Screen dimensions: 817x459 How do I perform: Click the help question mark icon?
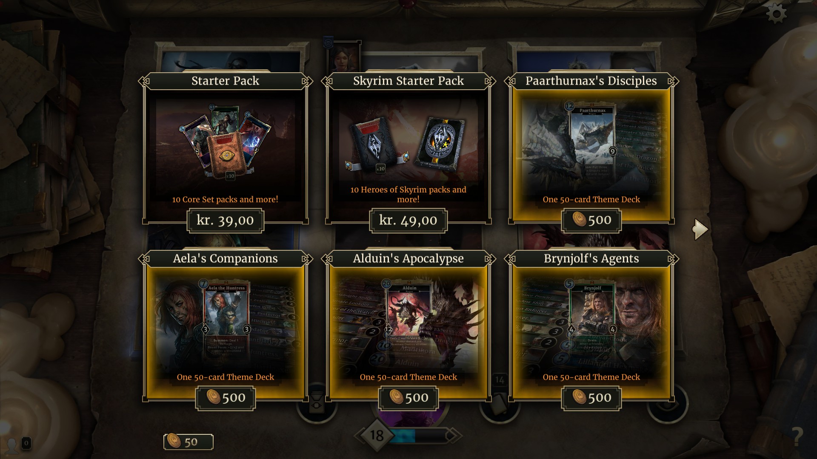tap(797, 436)
